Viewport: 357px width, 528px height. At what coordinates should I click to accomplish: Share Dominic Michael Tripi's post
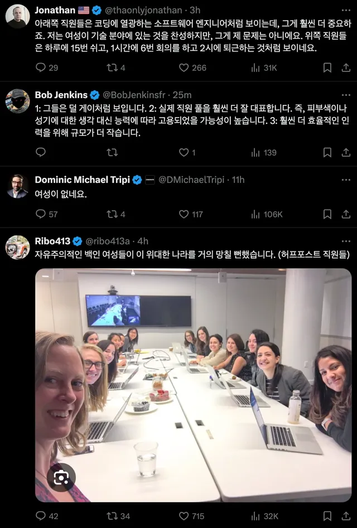click(x=344, y=214)
